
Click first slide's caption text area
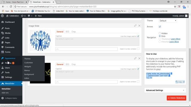97,42
